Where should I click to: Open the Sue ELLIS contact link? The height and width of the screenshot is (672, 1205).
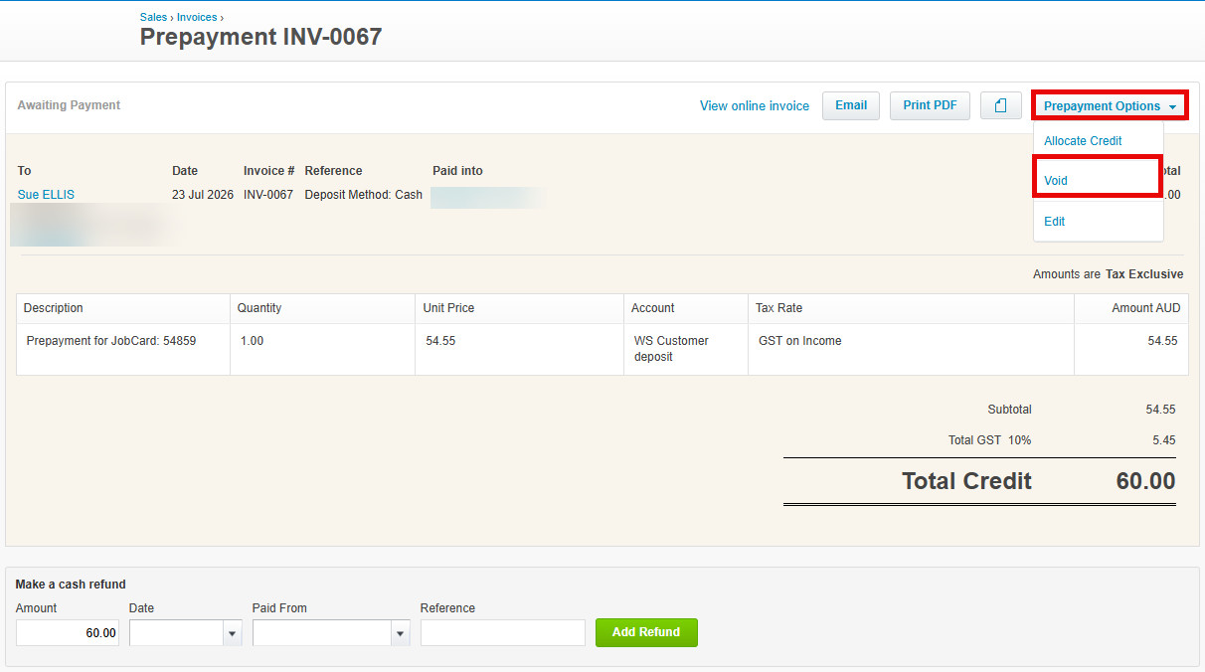tap(46, 195)
